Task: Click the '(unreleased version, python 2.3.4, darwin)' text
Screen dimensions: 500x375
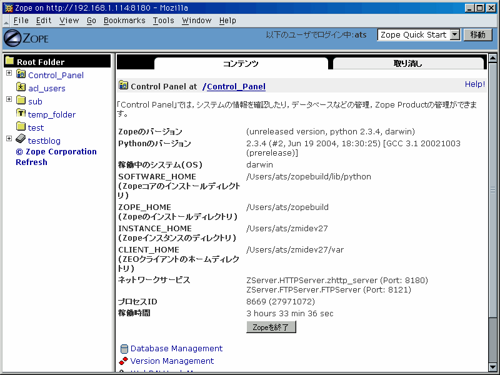Action: click(331, 132)
